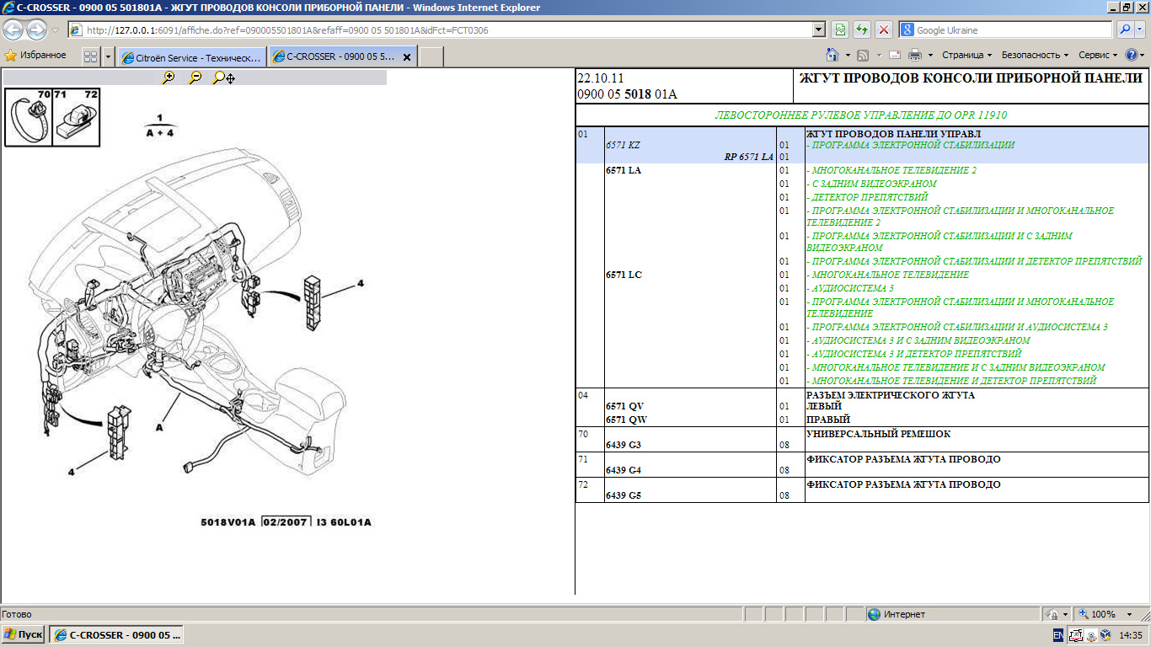The image size is (1151, 647).
Task: Expand the address bar history dropdown
Action: [819, 29]
